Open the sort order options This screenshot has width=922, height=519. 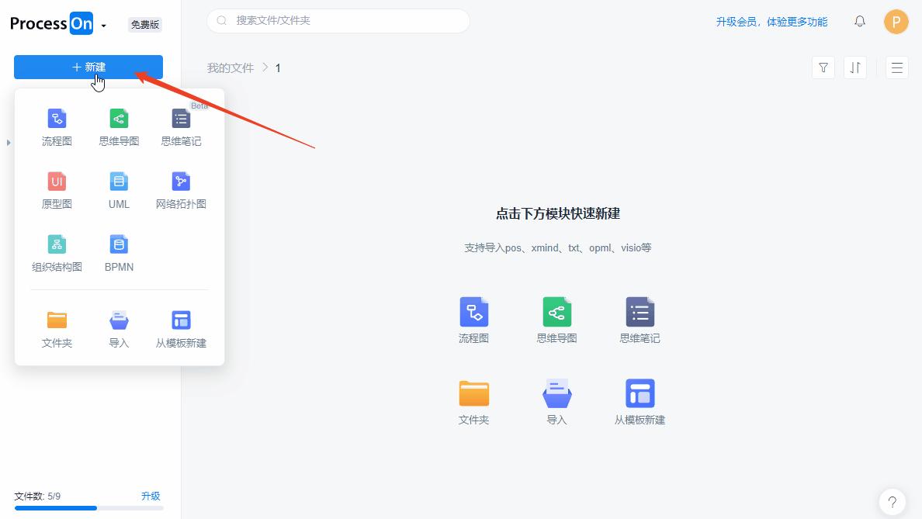(x=854, y=67)
